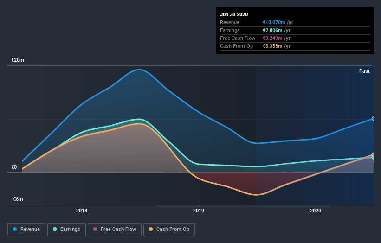Click the Jun 30 2020 tooltip date
The height and width of the screenshot is (243, 381).
(234, 14)
